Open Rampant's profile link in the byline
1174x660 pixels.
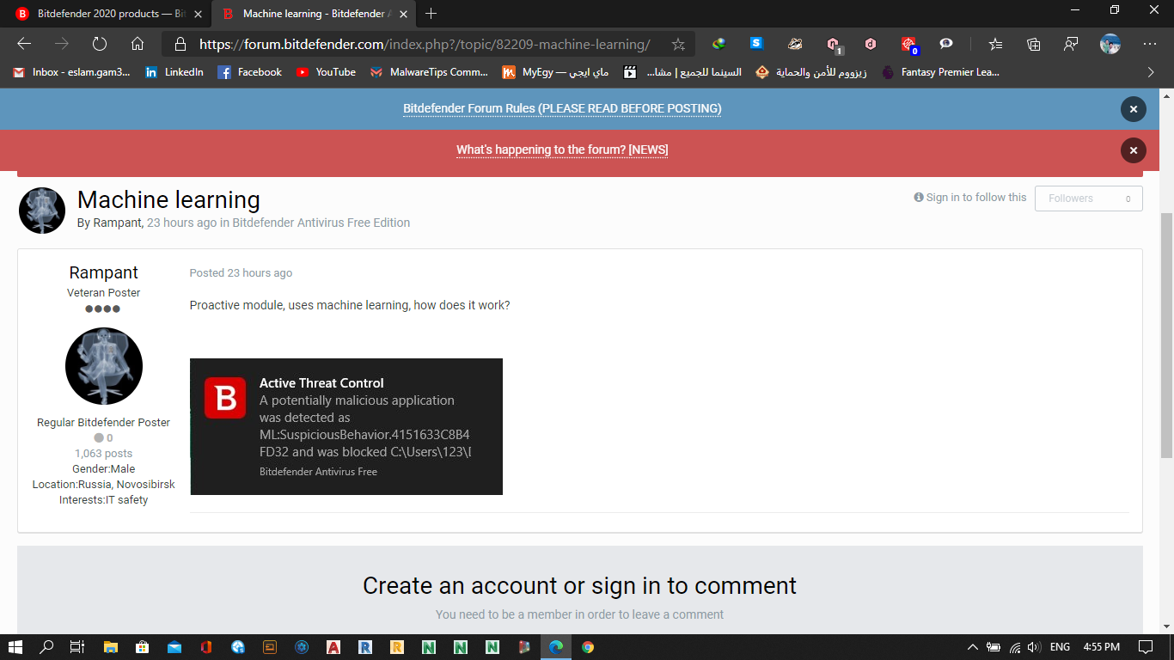(117, 223)
